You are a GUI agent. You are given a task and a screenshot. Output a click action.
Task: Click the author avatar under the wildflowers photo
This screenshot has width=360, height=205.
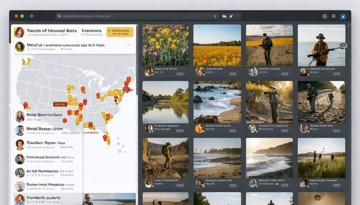(x=149, y=72)
